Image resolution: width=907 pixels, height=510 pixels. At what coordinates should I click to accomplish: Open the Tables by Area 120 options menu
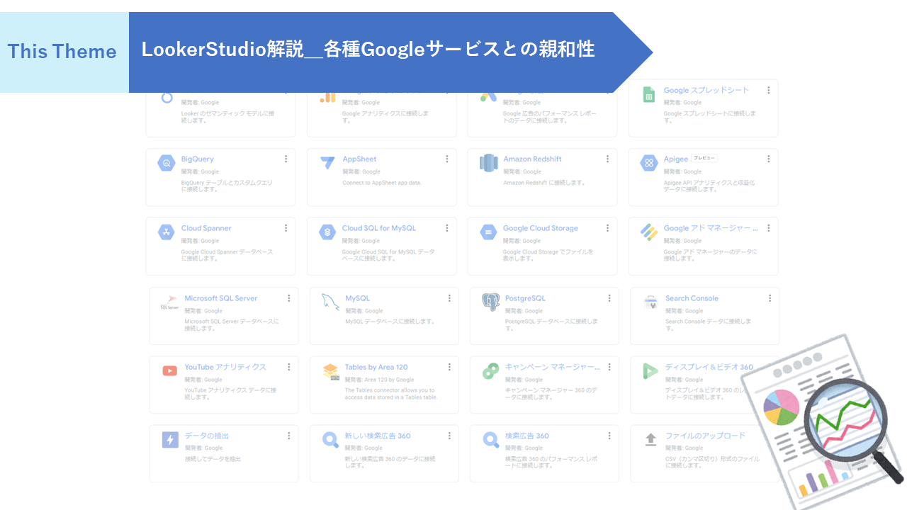[x=449, y=367]
